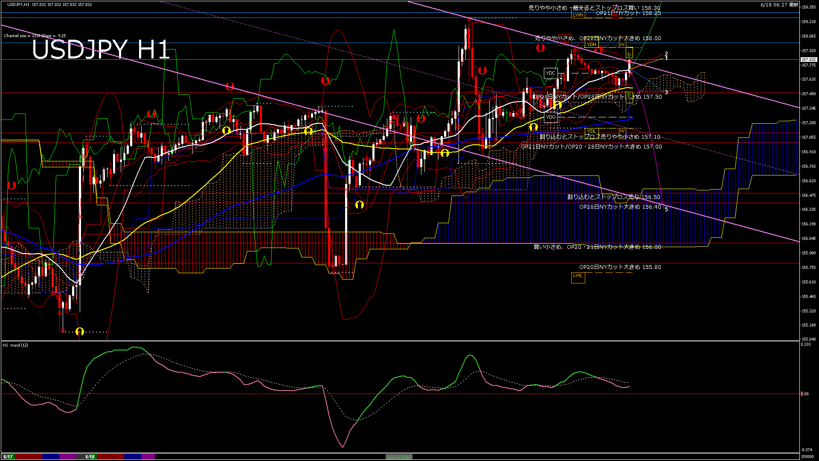Toggle the macd ON button
Viewport: 819px width, 461px height.
tap(399, 457)
